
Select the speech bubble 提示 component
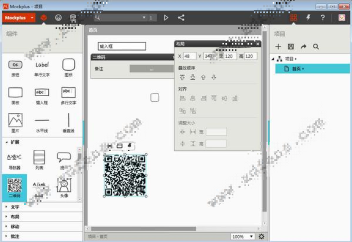pyautogui.click(x=64, y=160)
